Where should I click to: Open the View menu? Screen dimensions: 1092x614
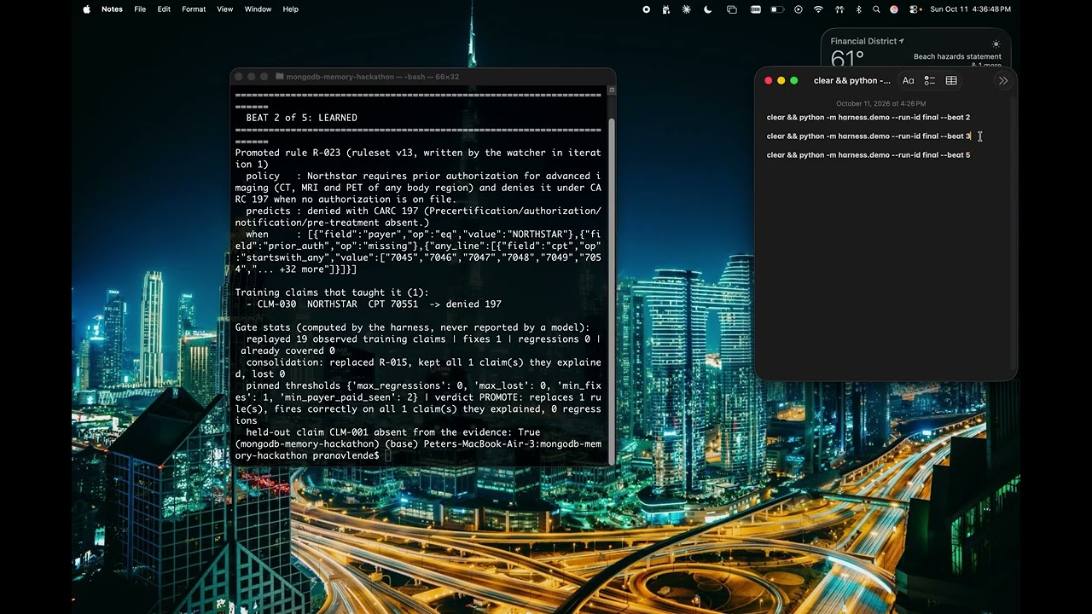(x=224, y=9)
